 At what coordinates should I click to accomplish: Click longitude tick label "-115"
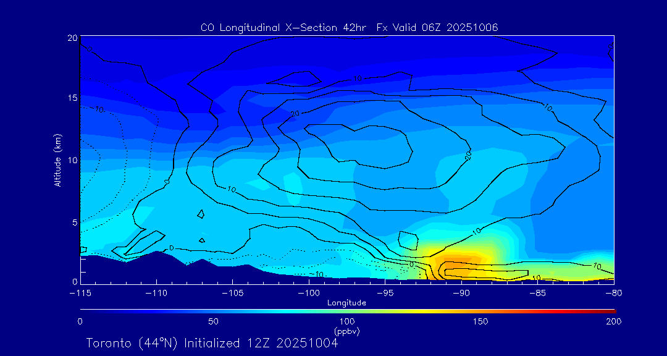tap(80, 294)
